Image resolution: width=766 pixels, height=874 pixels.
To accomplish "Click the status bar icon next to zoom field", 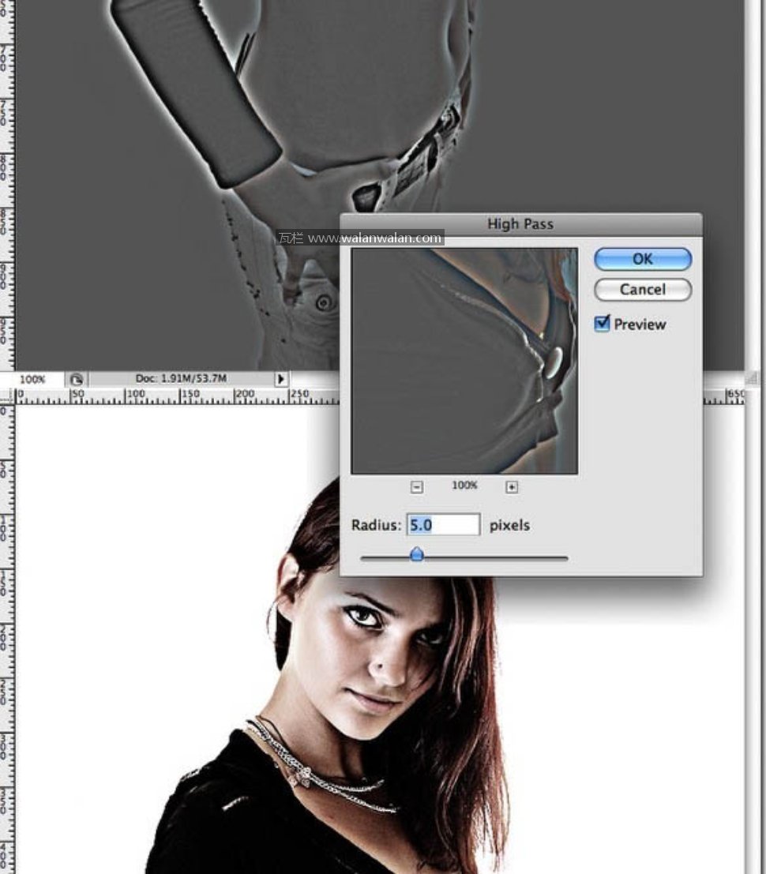I will 77,379.
